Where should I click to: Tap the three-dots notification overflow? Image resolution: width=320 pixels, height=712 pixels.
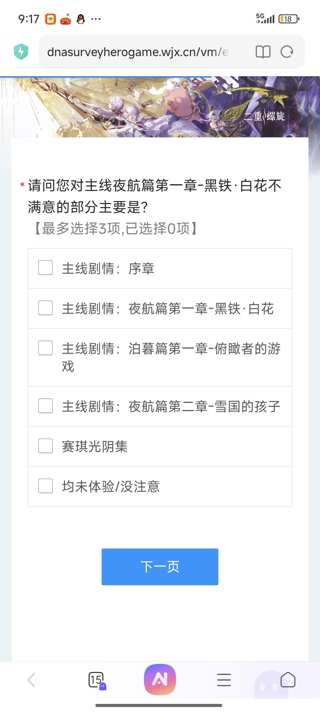tap(96, 19)
